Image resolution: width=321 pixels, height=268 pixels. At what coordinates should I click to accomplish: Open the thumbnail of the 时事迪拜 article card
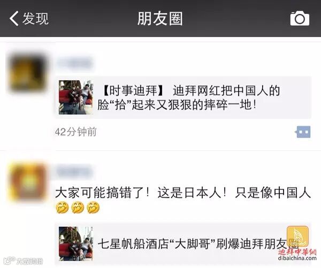click(76, 97)
